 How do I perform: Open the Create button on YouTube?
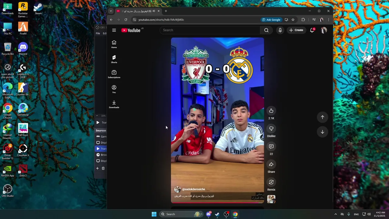(x=296, y=30)
